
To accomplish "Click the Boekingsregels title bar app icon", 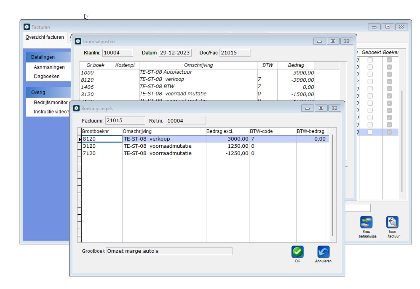I will tap(76, 108).
